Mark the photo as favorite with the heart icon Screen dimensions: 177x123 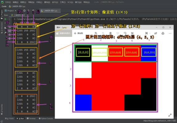(118, 33)
